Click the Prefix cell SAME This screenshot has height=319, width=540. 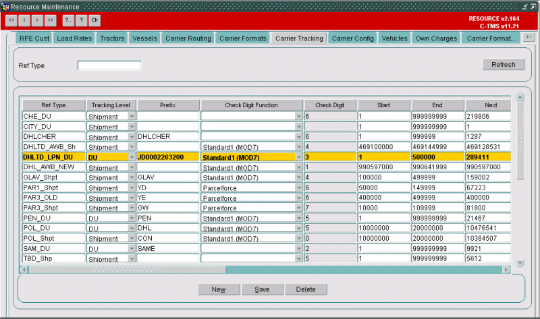point(168,248)
